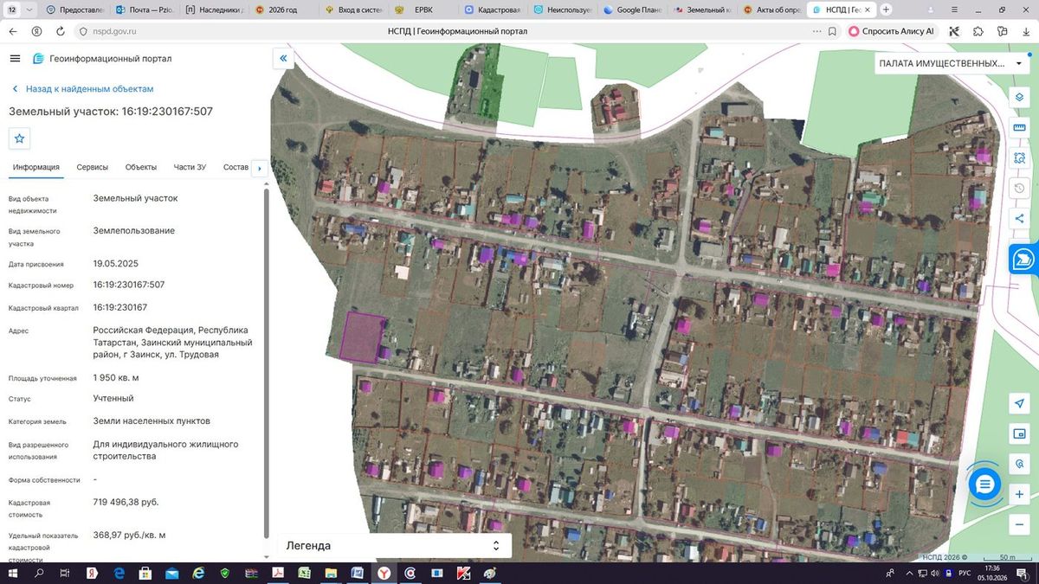Go back in the browser
This screenshot has width=1039, height=584.
tap(13, 31)
